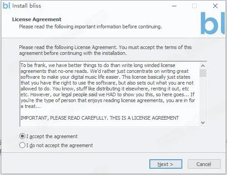Click the 'I do not accept the agreement' label
Image resolution: width=227 pixels, height=175 pixels.
[60, 145]
